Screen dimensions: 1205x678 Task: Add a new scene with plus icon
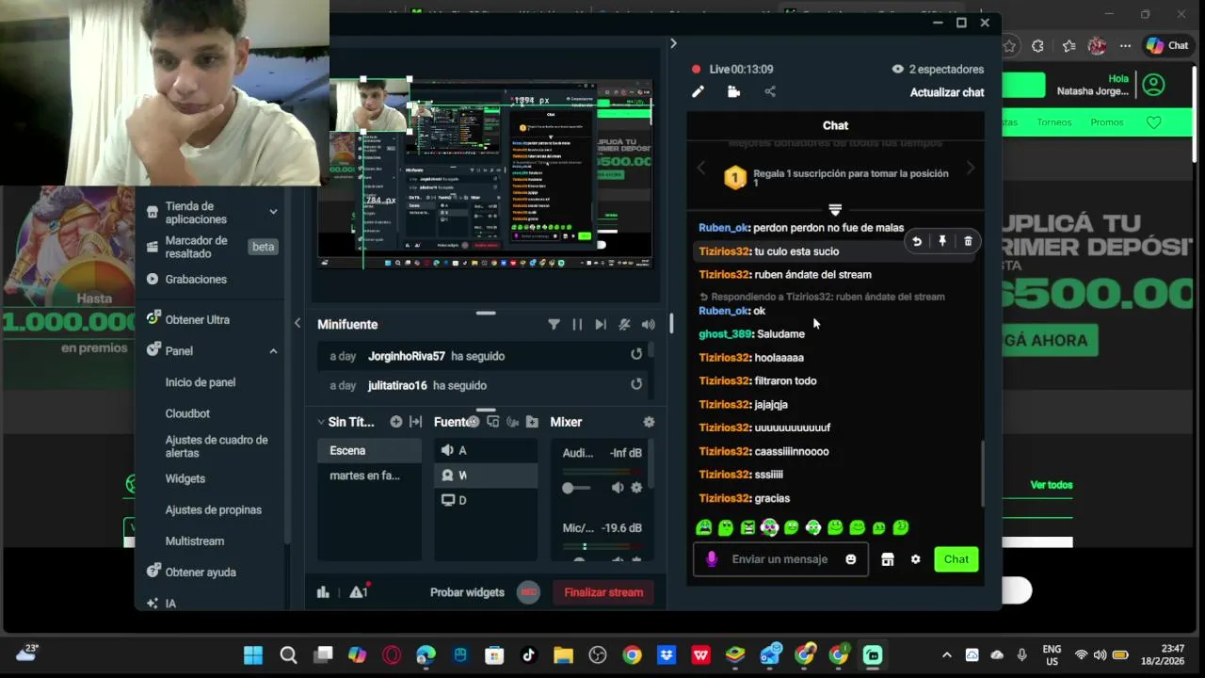[x=396, y=422]
